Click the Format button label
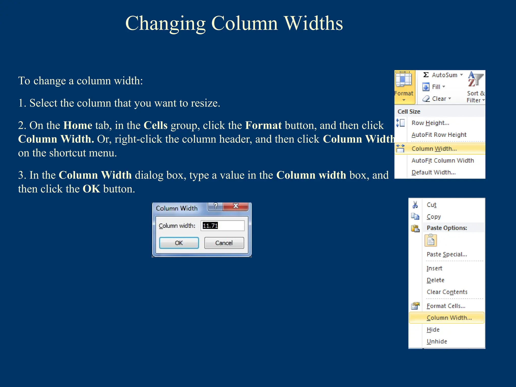516x387 pixels. click(404, 93)
